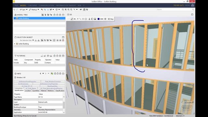Open the TO-DO (3/7) list
The image size is (208, 117).
(x=178, y=6)
